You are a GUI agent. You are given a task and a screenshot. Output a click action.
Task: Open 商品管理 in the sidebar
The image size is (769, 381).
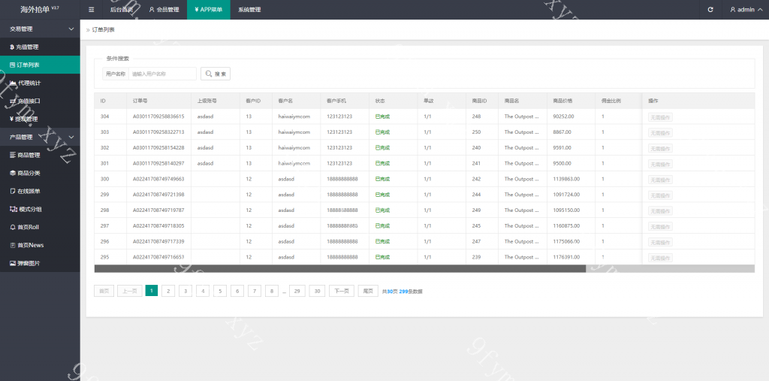click(40, 155)
